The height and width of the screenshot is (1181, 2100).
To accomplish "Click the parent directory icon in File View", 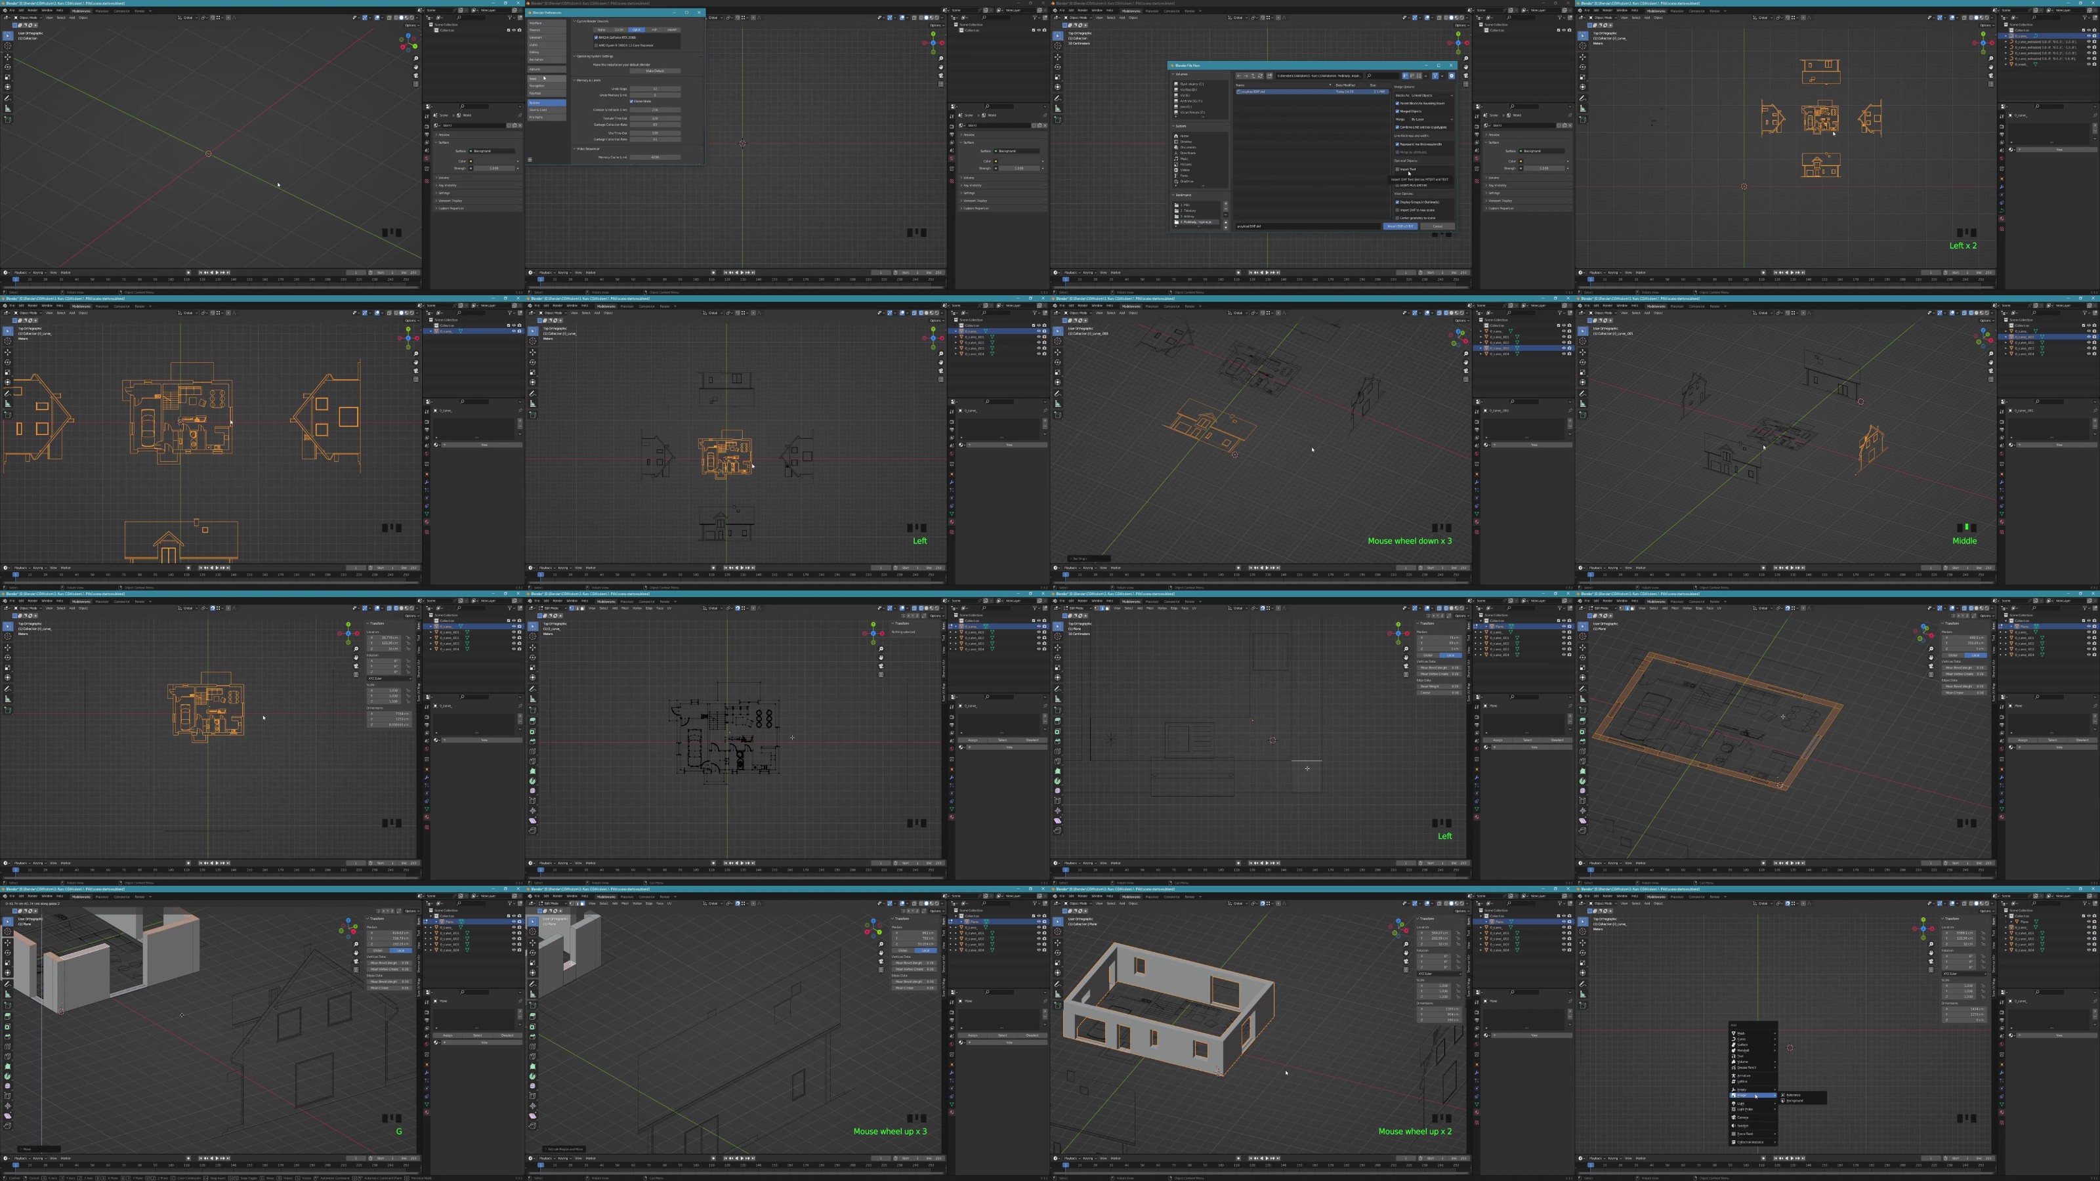I will (x=1254, y=76).
